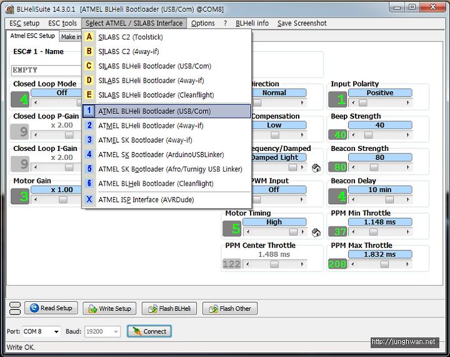Click the Motor Timing number 5 box
Image resolution: width=450 pixels, height=357 pixels.
click(x=232, y=229)
